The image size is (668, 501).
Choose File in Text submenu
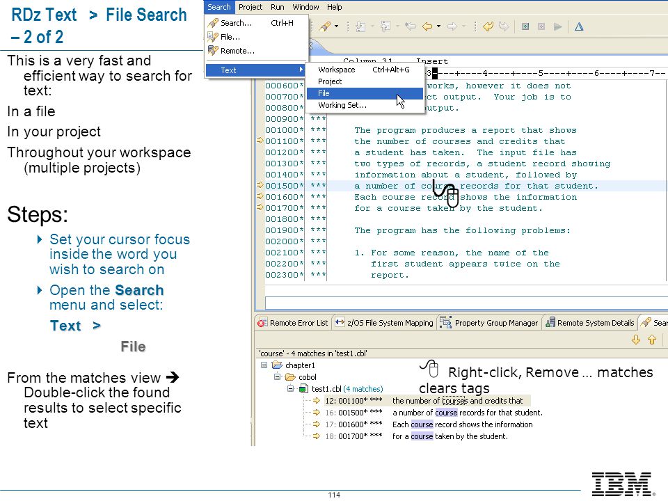[365, 93]
